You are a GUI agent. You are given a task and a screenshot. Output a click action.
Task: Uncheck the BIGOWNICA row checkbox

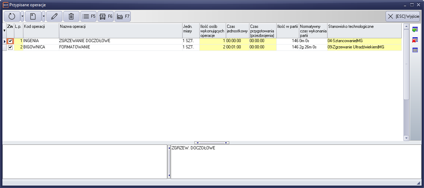pyautogui.click(x=10, y=47)
